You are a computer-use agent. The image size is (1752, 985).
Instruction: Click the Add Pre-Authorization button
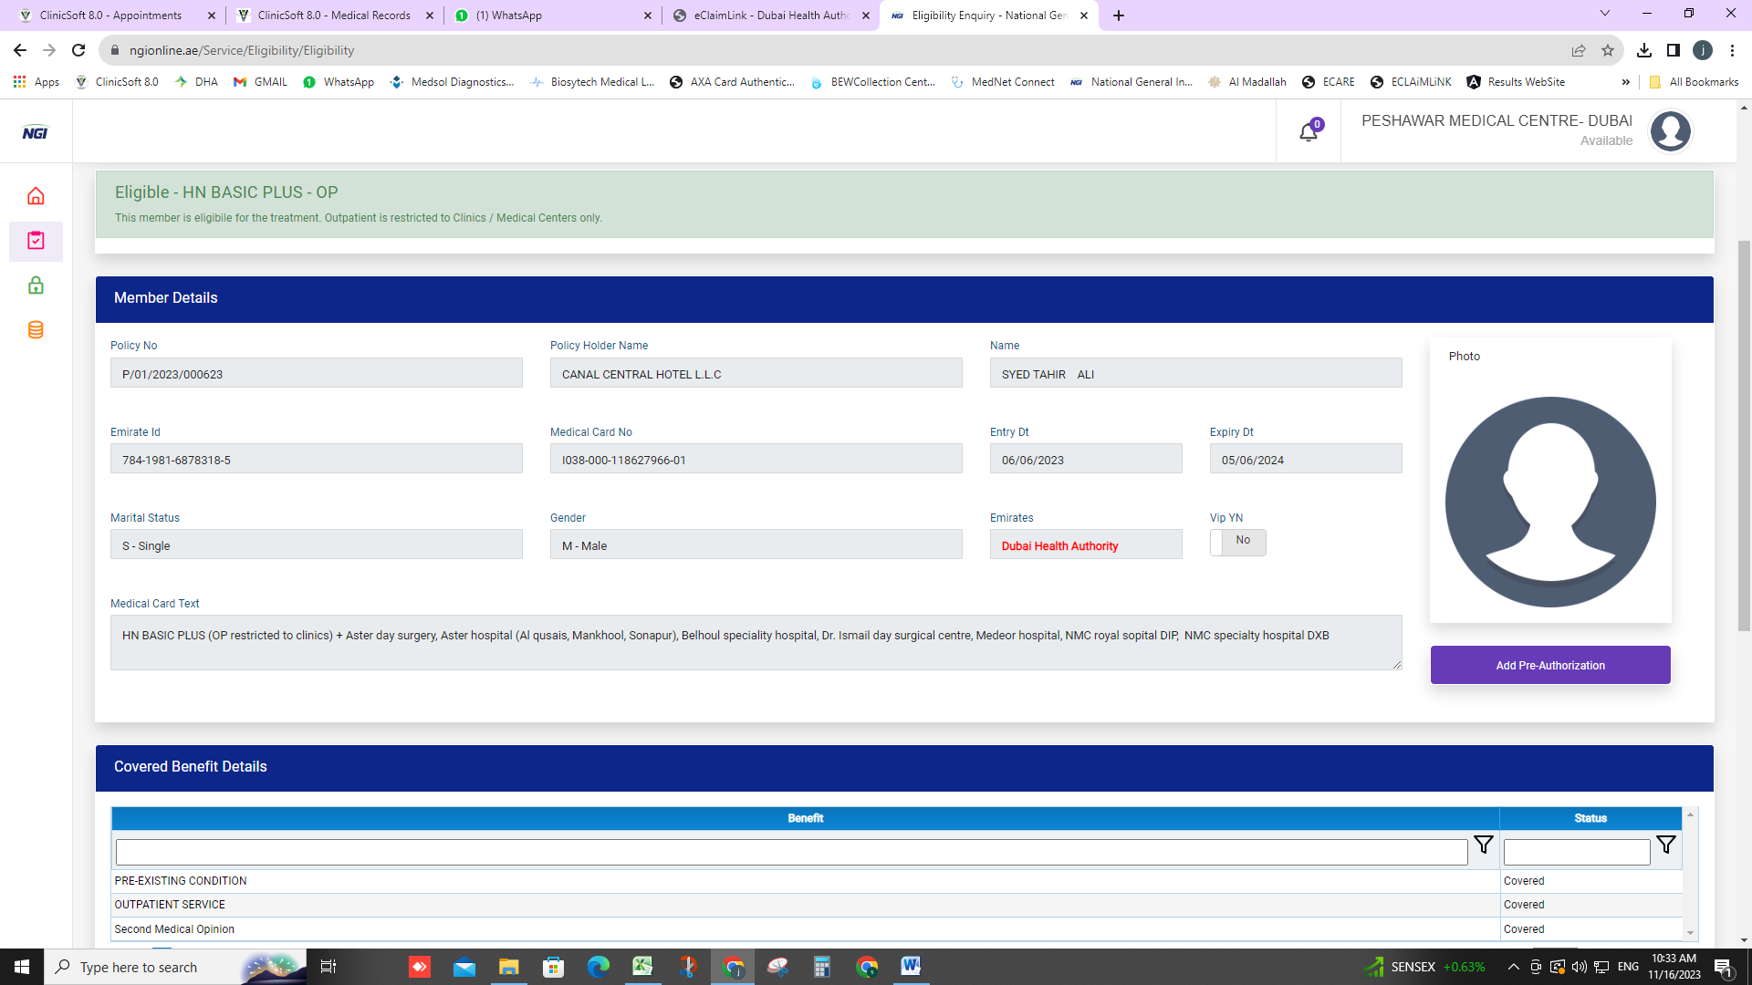point(1549,665)
